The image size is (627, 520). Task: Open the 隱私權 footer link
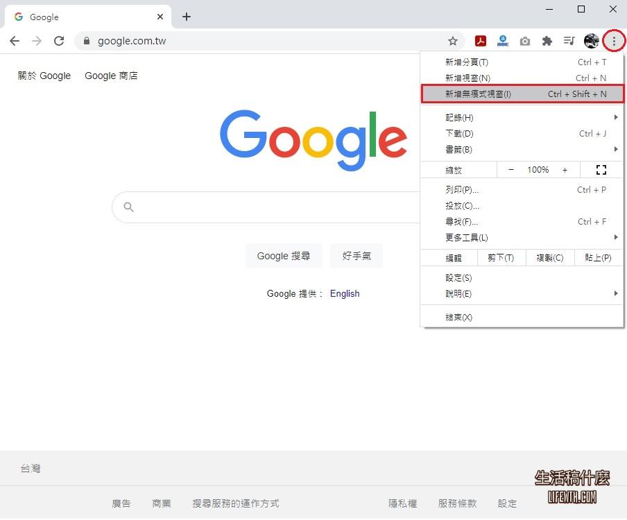point(403,503)
